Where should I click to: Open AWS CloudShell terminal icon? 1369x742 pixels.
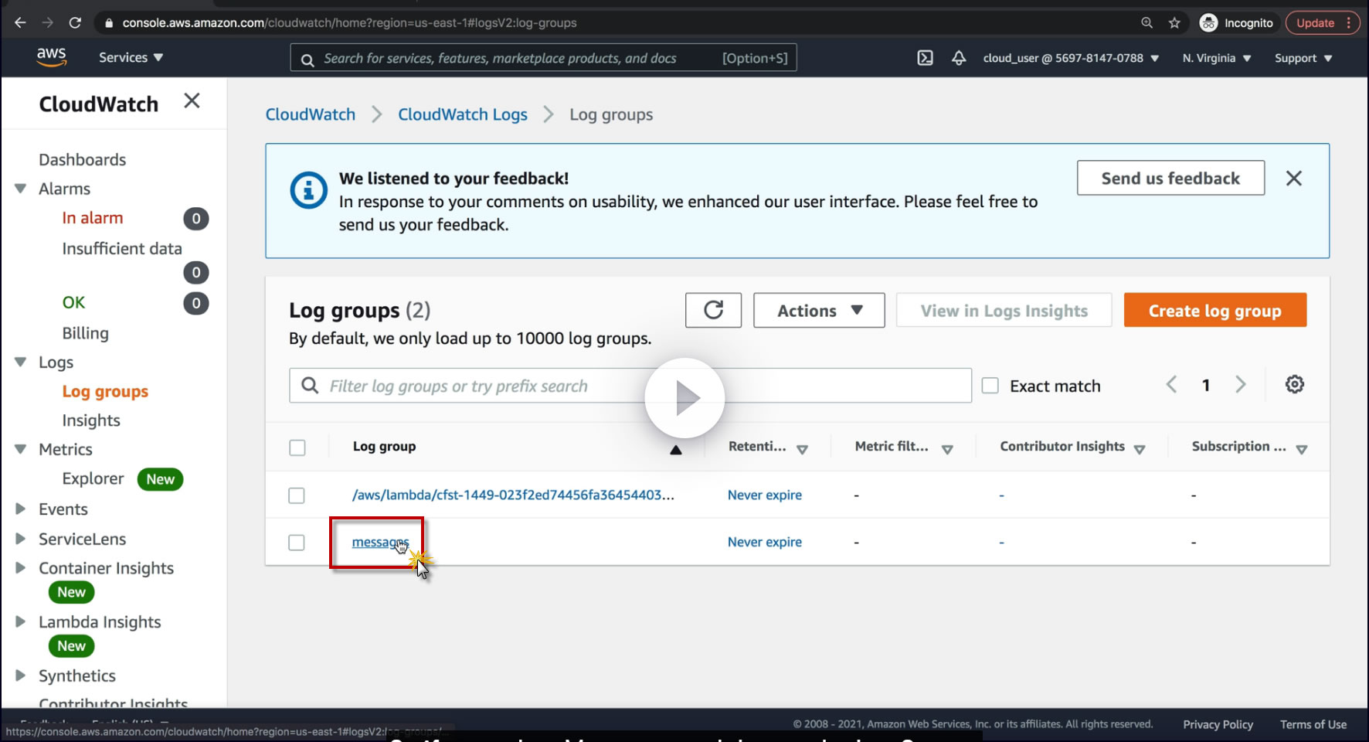coord(925,58)
